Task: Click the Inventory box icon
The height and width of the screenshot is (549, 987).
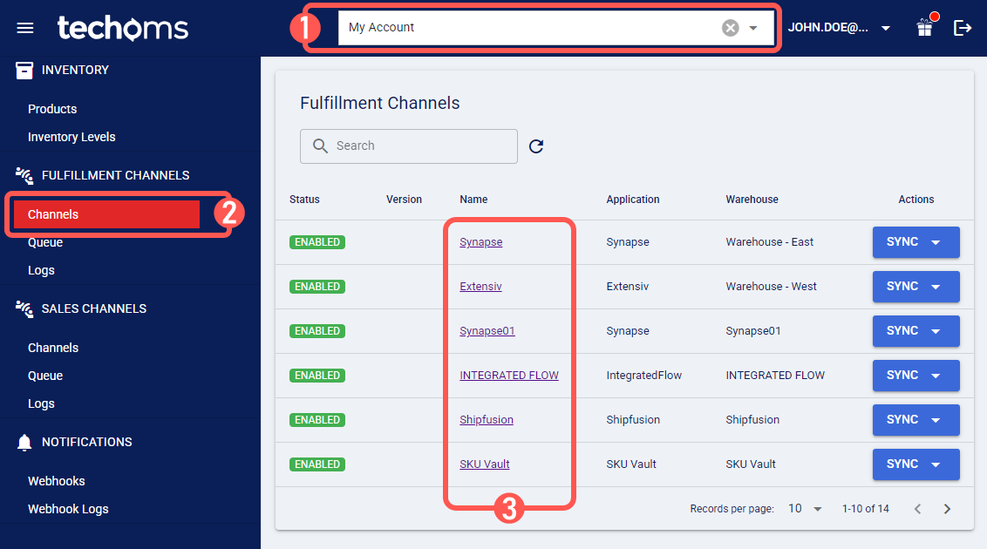Action: (24, 71)
